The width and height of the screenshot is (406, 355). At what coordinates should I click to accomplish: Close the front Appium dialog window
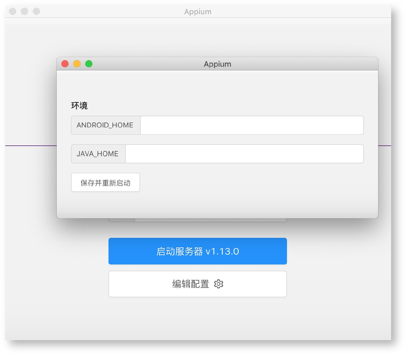click(65, 64)
